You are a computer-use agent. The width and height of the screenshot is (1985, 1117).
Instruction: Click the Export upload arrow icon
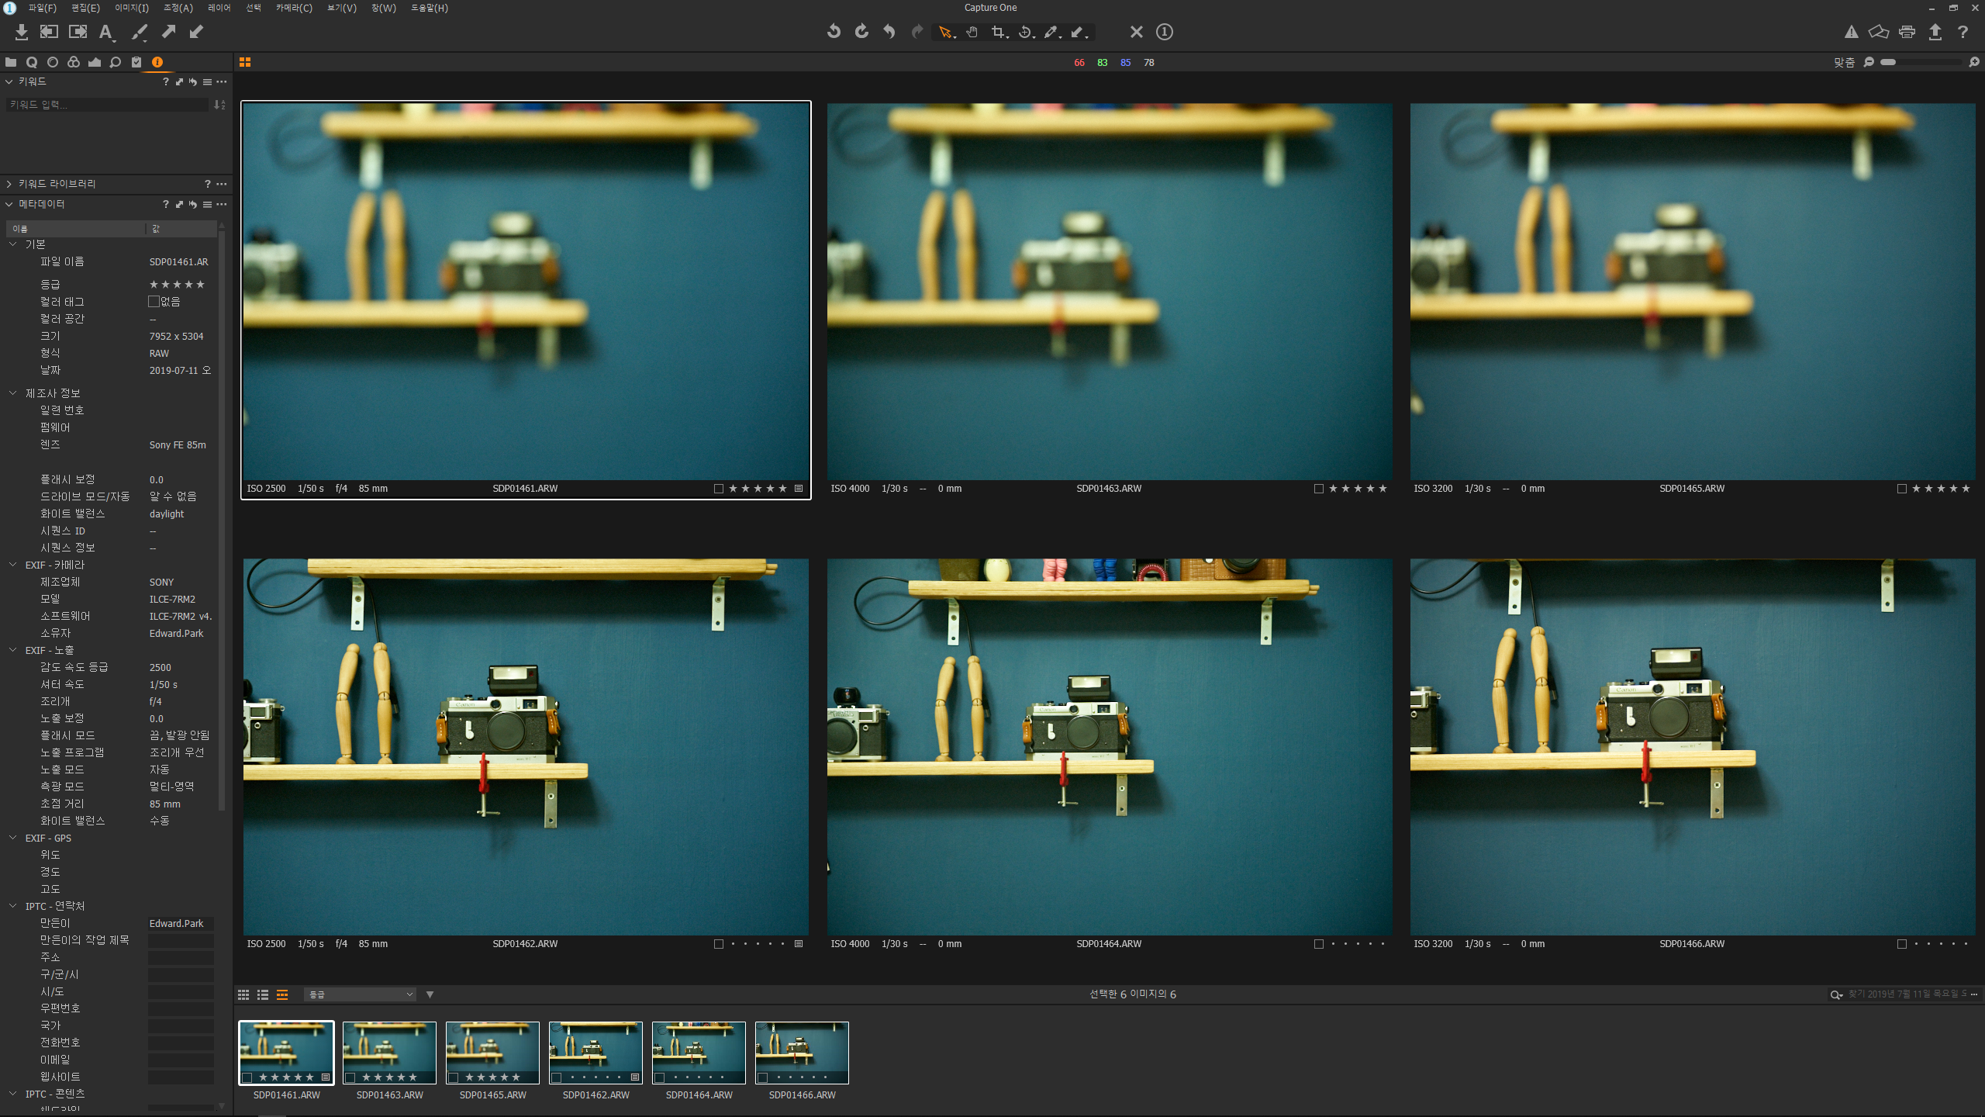point(1935,32)
